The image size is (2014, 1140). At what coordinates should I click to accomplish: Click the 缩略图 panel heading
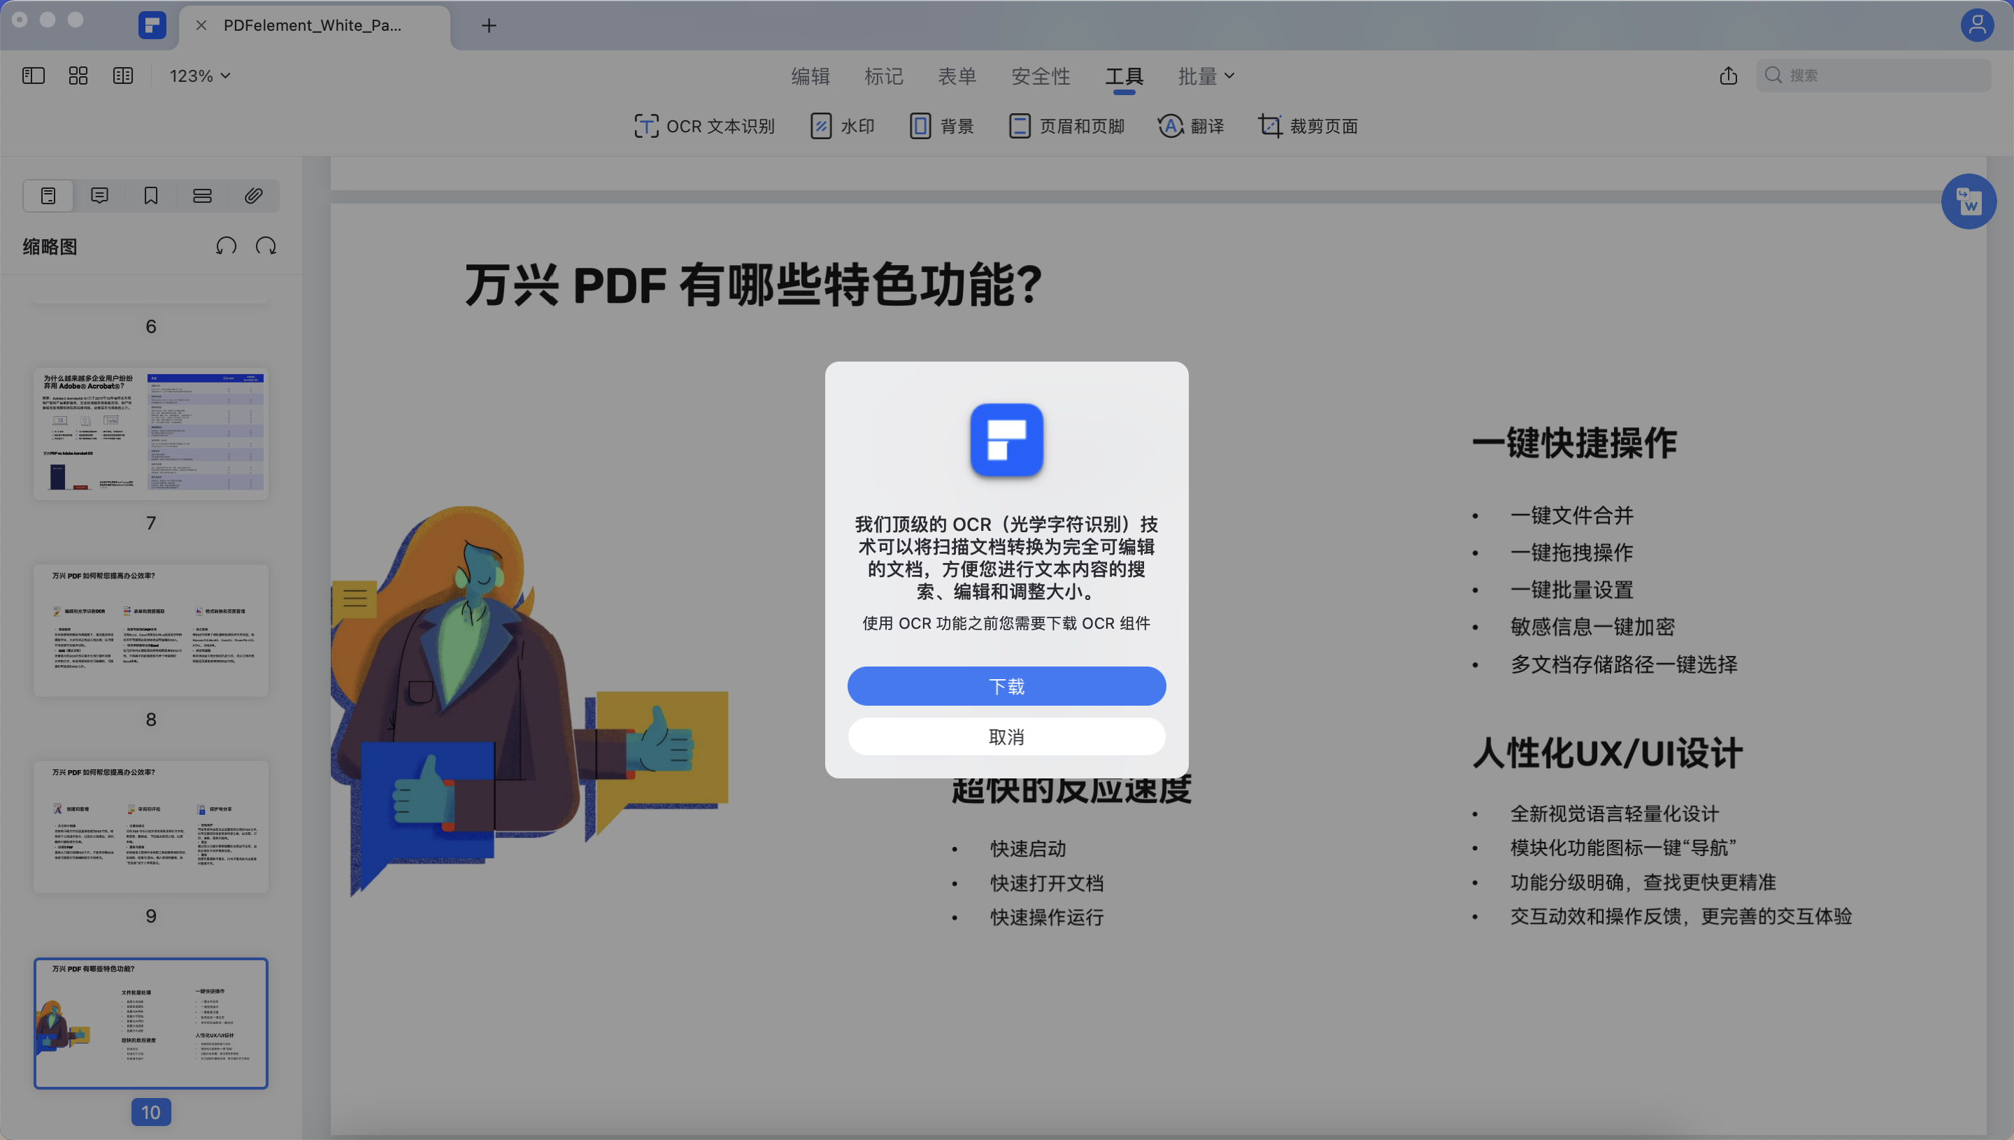click(50, 247)
